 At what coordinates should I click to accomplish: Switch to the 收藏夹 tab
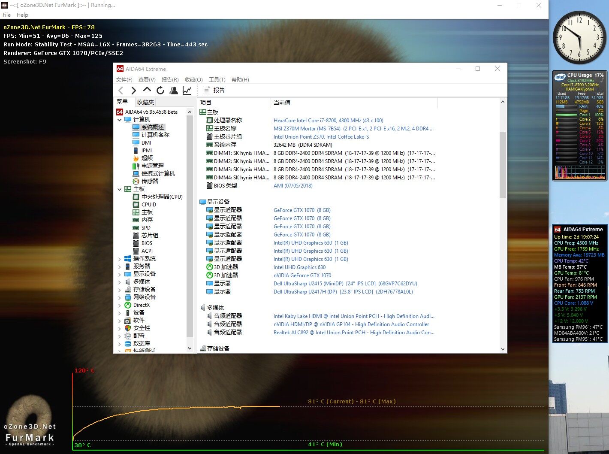[x=145, y=102]
